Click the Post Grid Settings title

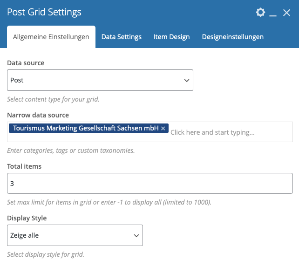pyautogui.click(x=44, y=12)
